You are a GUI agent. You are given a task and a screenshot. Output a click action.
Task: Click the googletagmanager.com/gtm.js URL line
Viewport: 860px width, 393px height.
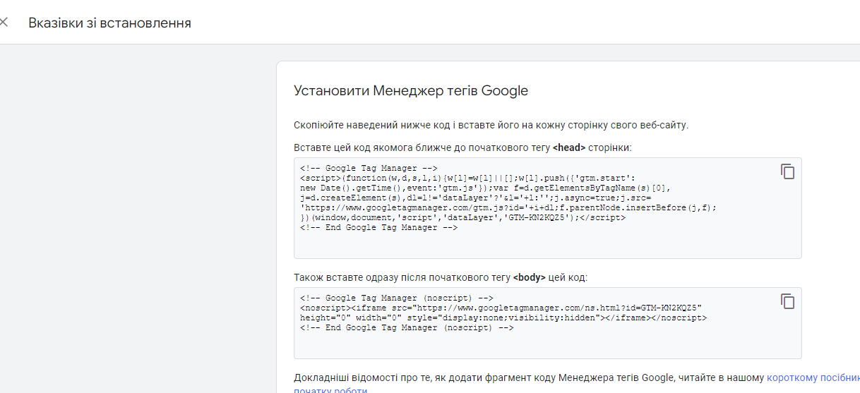pos(508,208)
